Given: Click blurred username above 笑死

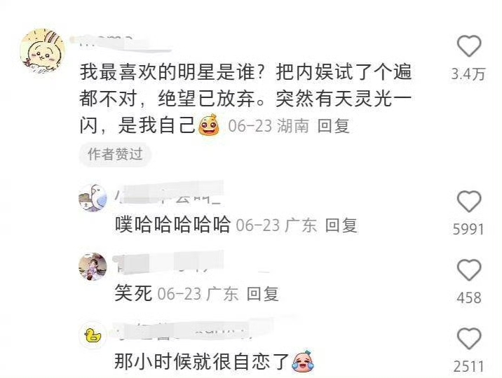Looking at the screenshot, I should (168, 263).
